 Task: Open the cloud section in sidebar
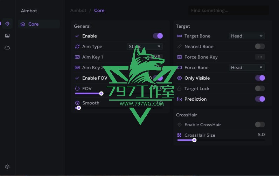(x=7, y=48)
